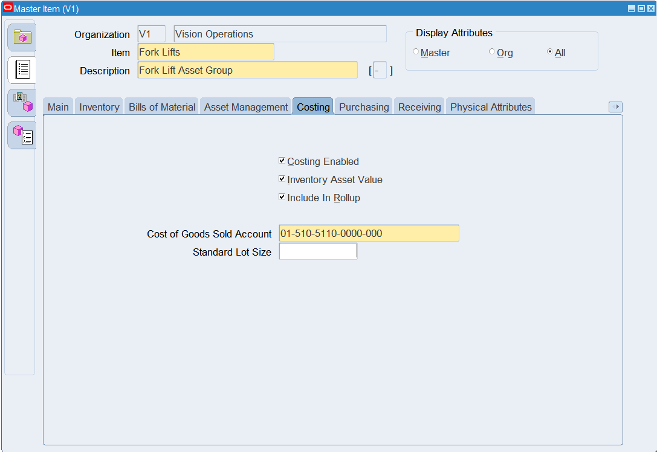Select the All display attributes radio
657x452 pixels.
coord(550,51)
